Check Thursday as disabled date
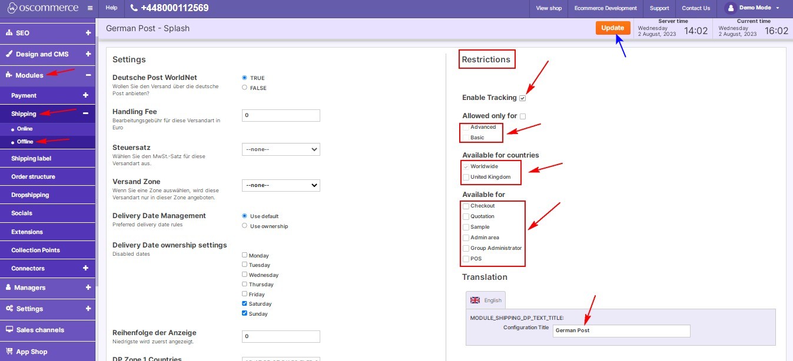This screenshot has height=361, width=793. (x=245, y=284)
